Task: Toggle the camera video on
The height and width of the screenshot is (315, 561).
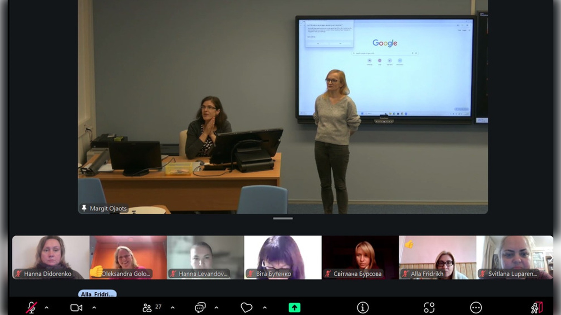Action: [x=76, y=307]
